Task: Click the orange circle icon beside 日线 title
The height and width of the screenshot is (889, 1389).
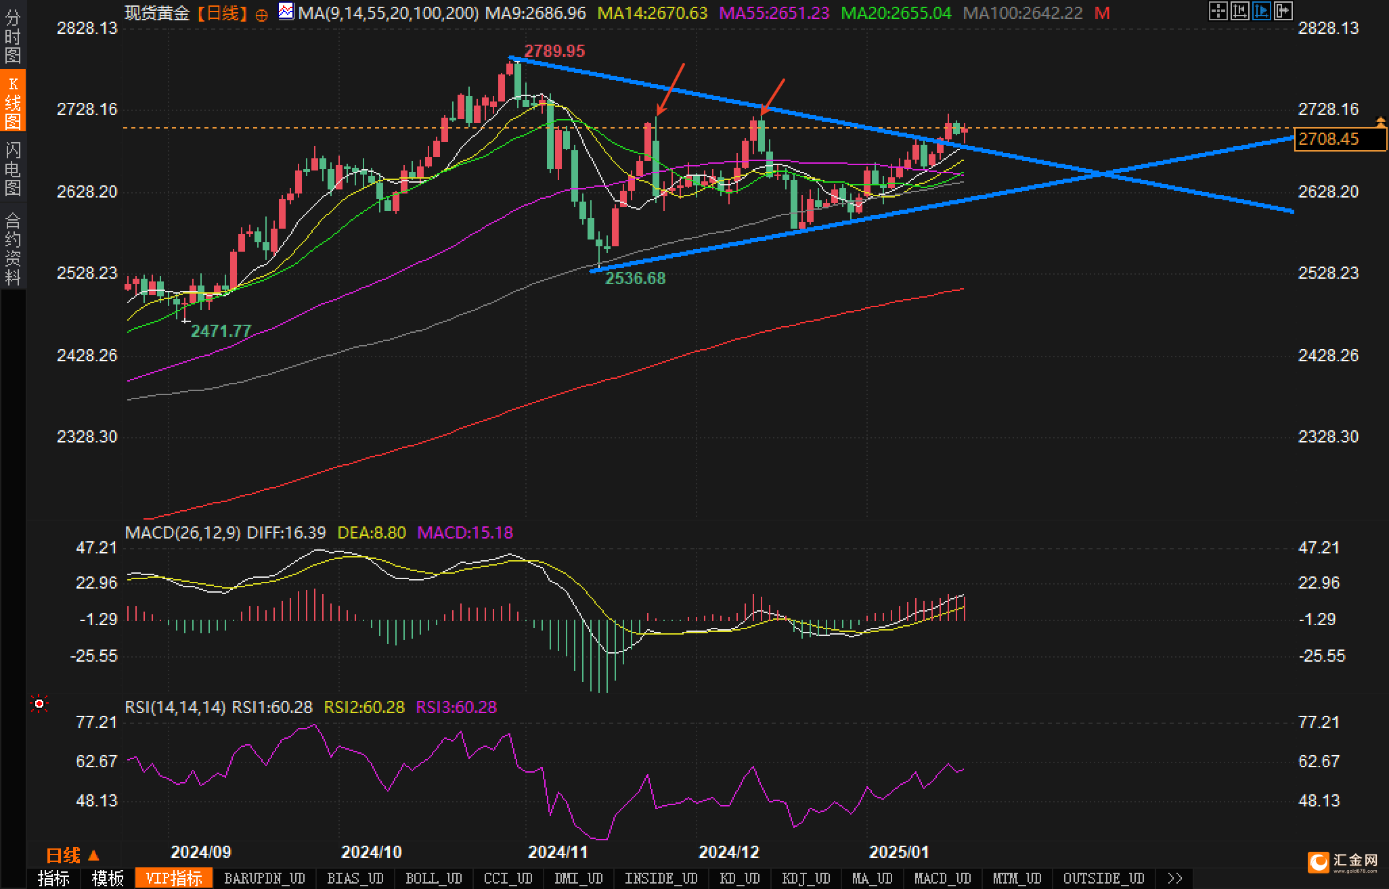Action: [261, 15]
